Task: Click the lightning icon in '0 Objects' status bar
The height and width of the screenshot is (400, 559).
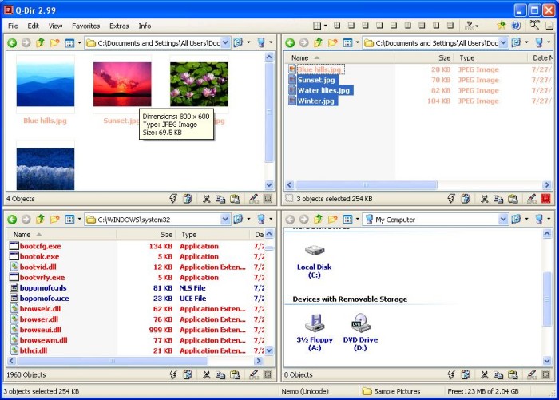Action: (451, 374)
